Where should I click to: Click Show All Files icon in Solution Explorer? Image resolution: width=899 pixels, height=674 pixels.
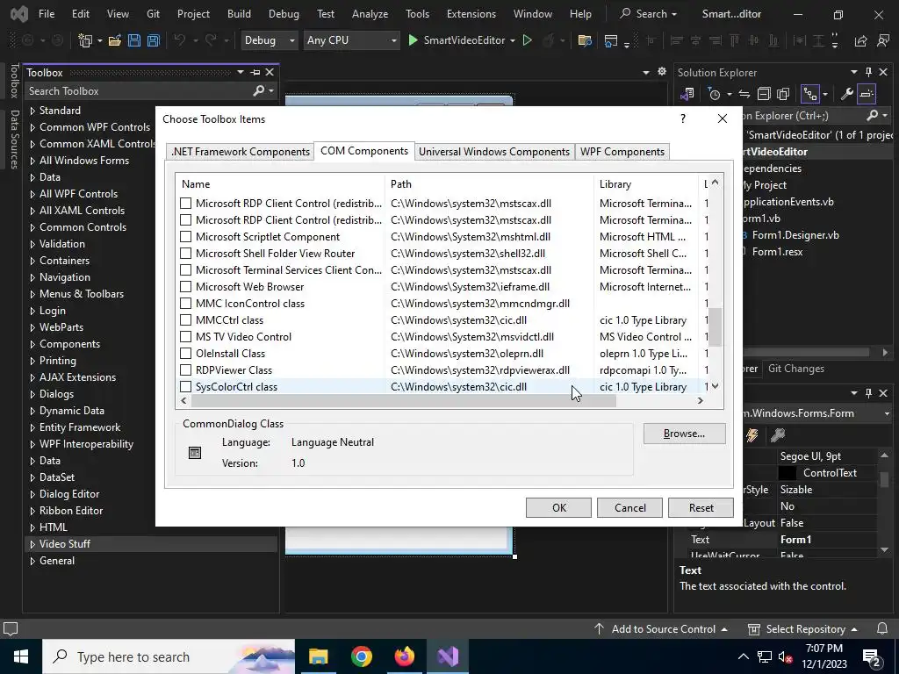[783, 94]
